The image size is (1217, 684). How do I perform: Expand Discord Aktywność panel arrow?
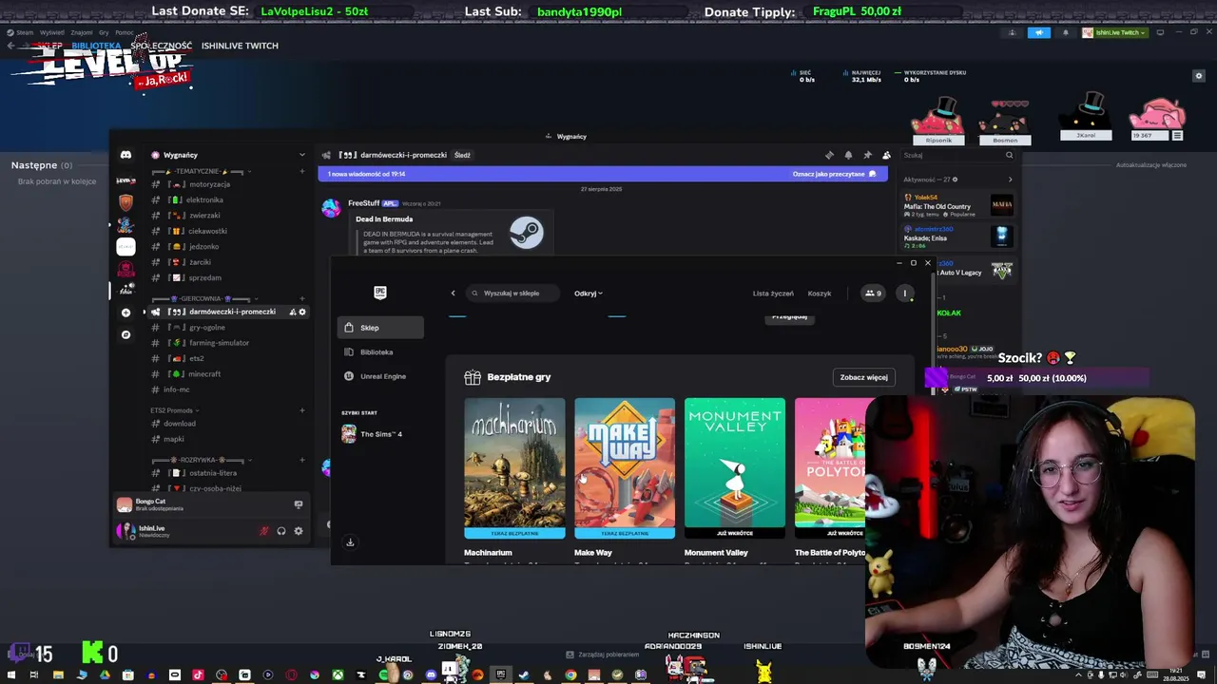1010,180
